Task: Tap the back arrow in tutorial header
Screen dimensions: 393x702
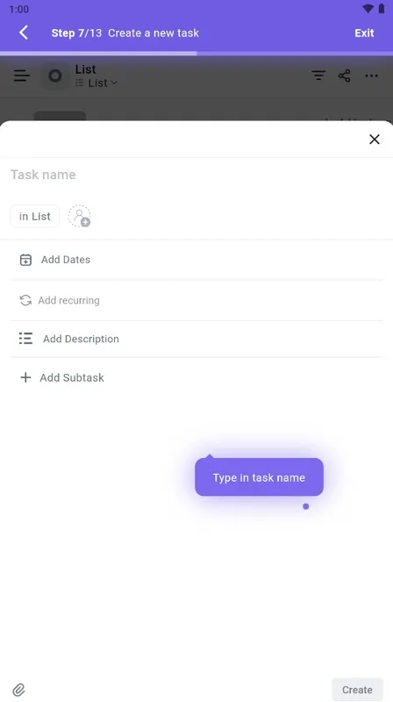Action: 24,32
